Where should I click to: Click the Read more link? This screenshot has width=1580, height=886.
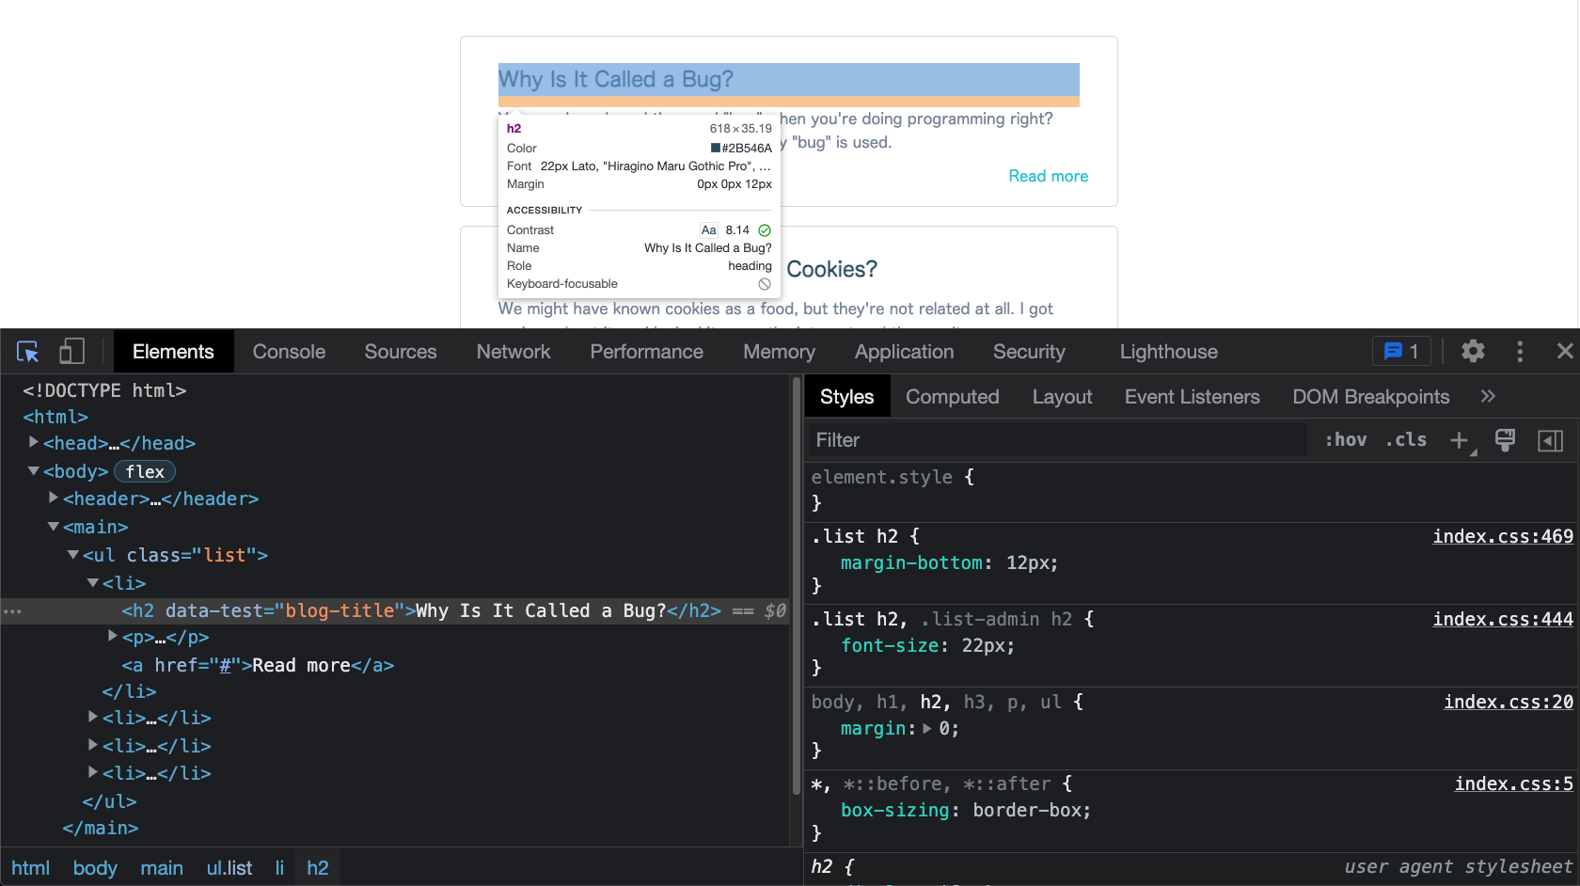click(x=1048, y=176)
